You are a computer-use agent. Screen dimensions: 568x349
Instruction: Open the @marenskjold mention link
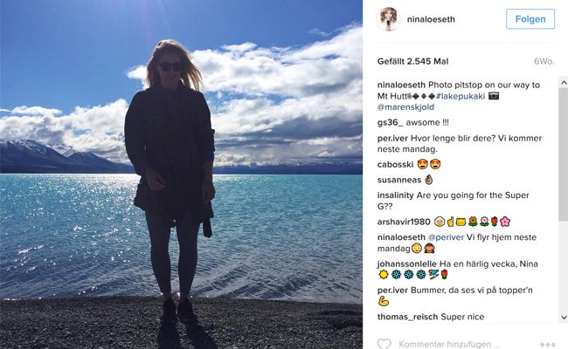pyautogui.click(x=405, y=107)
